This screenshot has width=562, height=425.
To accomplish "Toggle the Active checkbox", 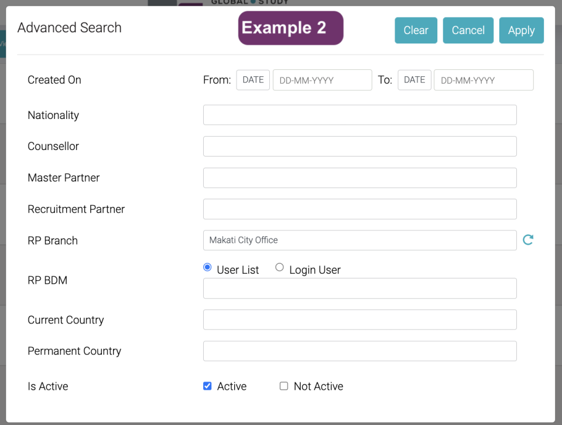I will (x=207, y=386).
